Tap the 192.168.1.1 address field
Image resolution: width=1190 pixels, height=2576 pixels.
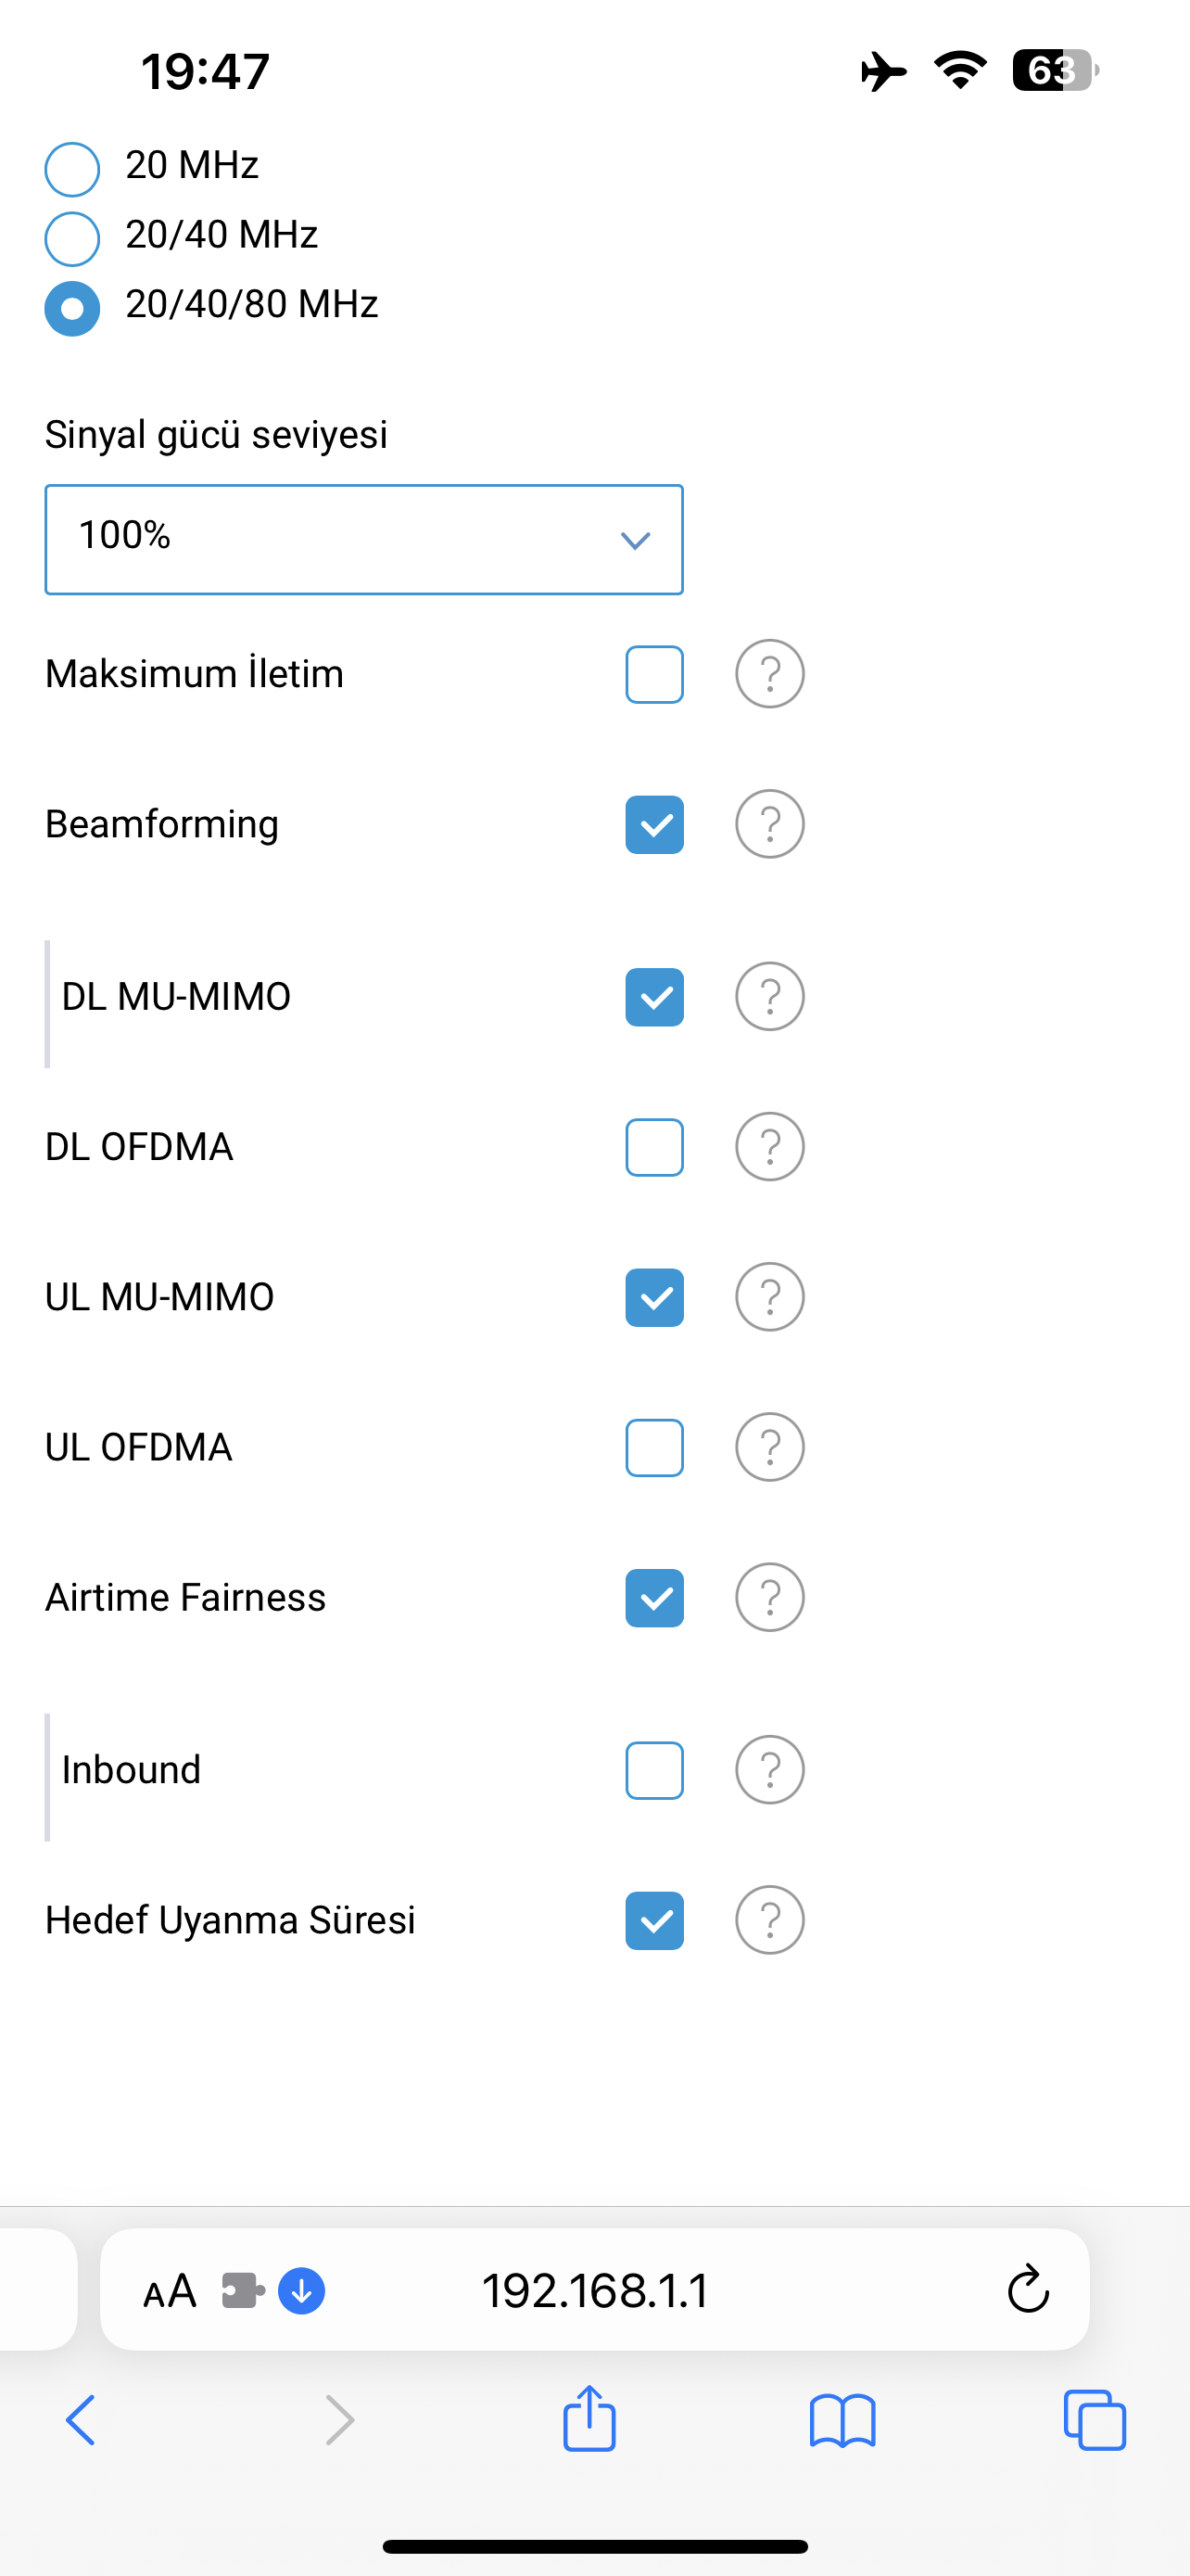click(x=596, y=2290)
